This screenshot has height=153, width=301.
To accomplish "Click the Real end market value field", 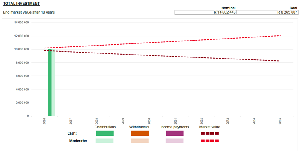I will pos(267,12).
